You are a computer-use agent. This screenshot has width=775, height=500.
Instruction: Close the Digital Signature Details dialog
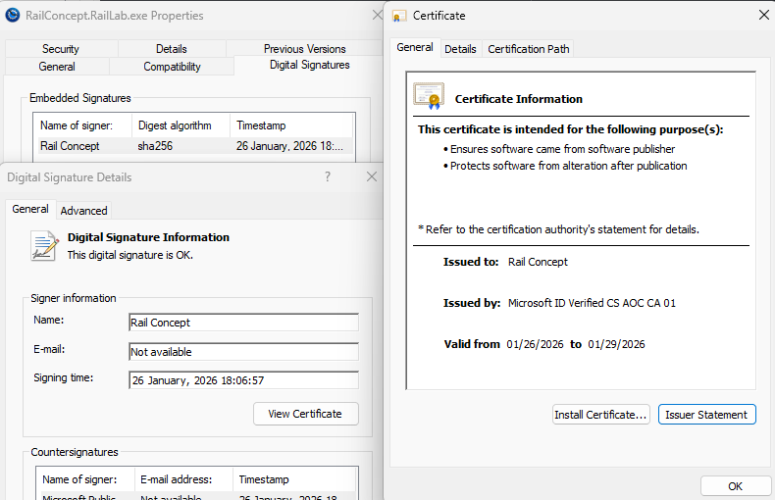[372, 176]
